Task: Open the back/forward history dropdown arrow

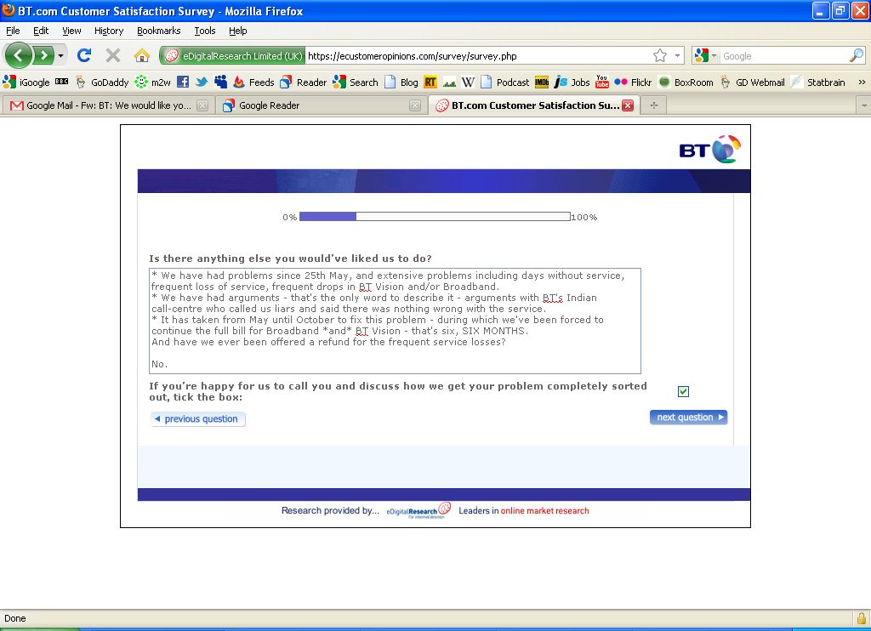Action: tap(60, 56)
